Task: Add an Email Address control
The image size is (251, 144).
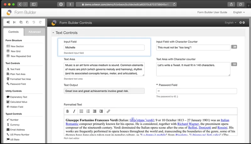Action: tap(16, 130)
